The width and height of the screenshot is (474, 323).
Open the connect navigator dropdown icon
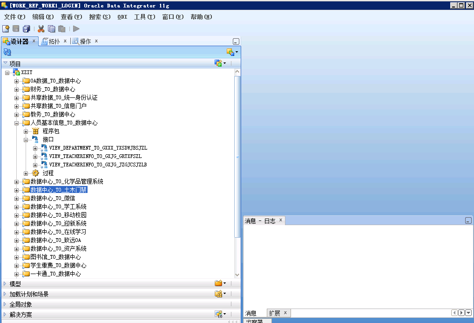(x=232, y=52)
